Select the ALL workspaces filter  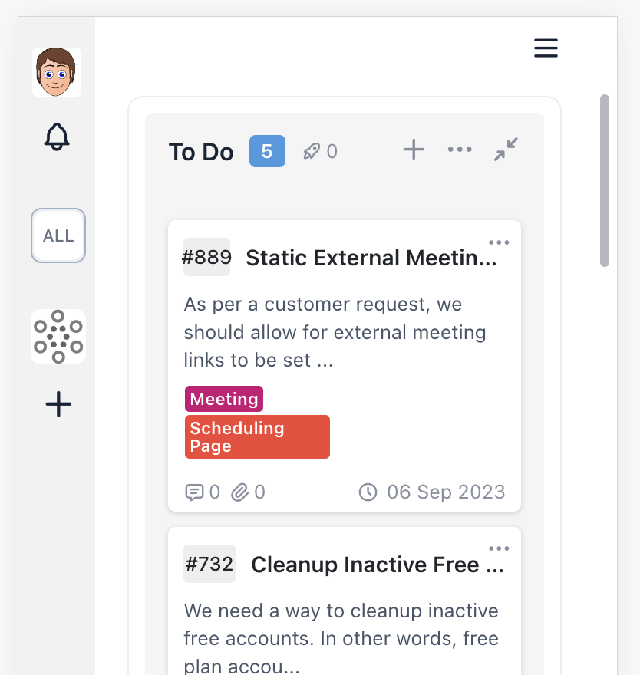[x=58, y=235]
